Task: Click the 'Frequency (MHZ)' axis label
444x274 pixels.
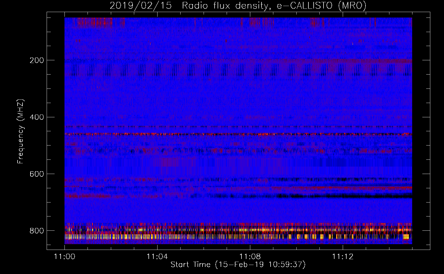Action: coord(21,131)
